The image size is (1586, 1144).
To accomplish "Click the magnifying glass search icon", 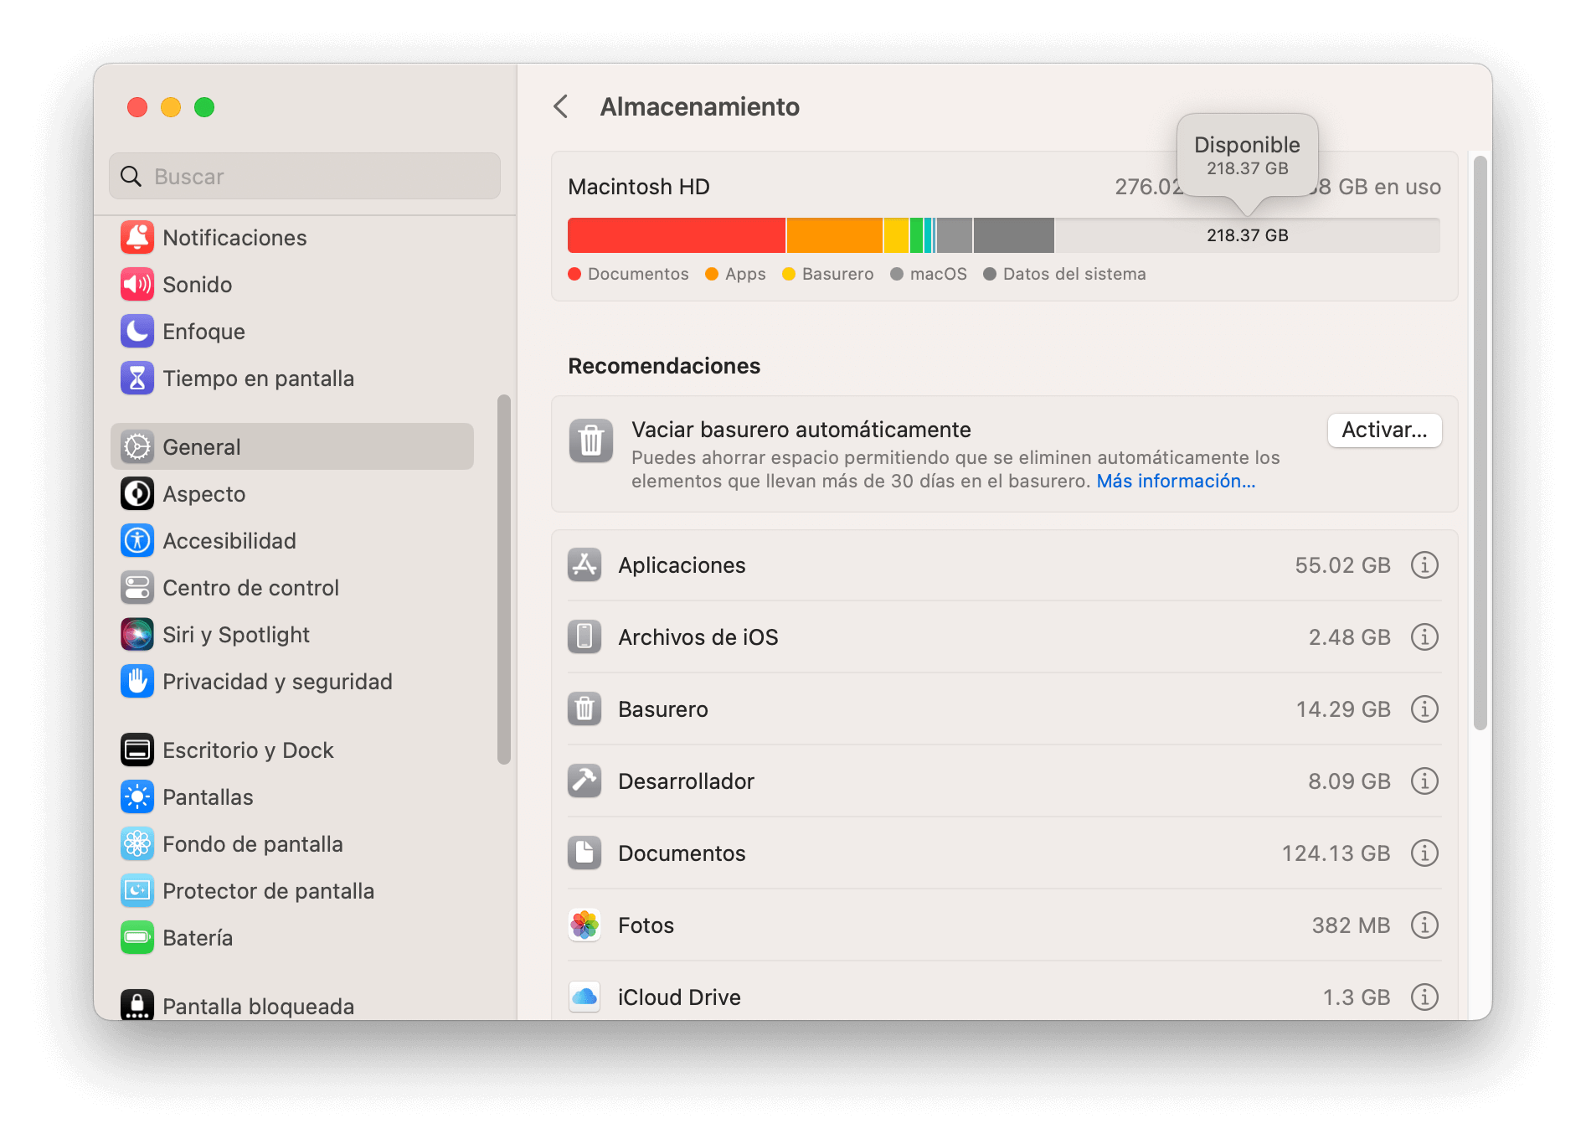I will pyautogui.click(x=131, y=176).
